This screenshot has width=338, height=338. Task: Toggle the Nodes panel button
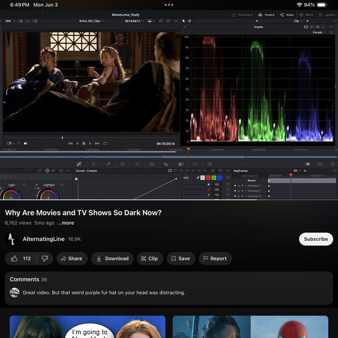click(x=287, y=15)
